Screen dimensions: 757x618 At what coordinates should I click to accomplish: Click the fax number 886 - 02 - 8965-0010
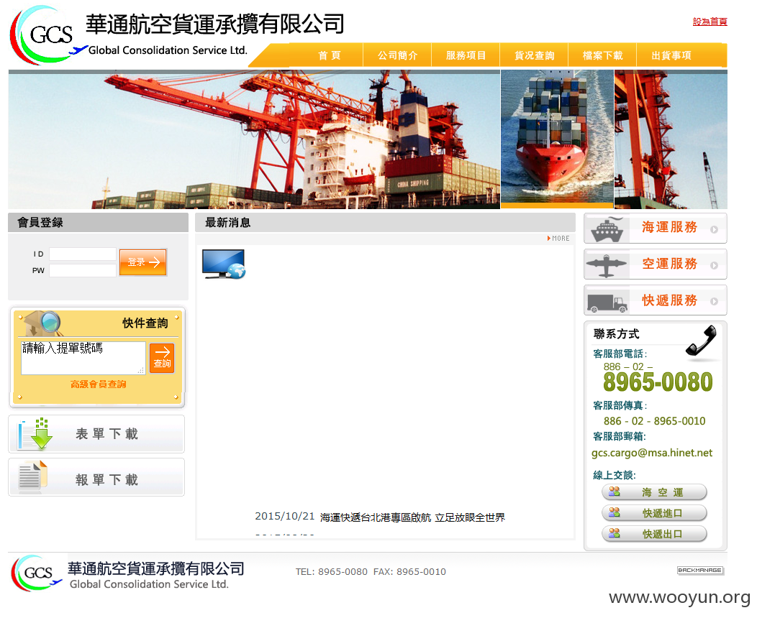(x=654, y=421)
